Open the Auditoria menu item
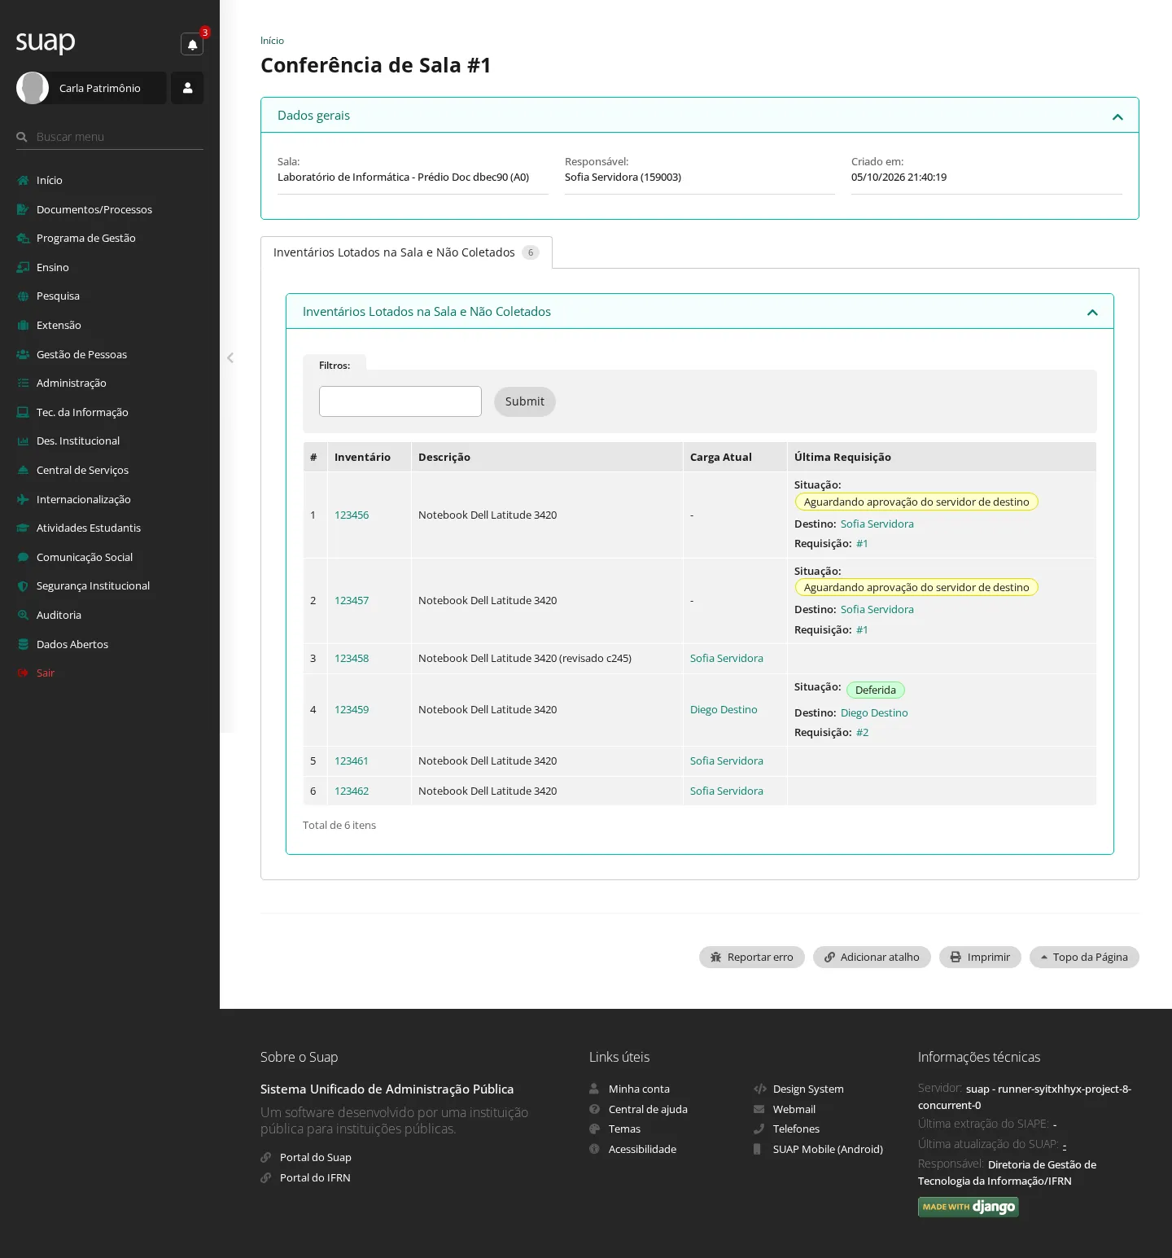Viewport: 1172px width, 1258px height. click(59, 615)
